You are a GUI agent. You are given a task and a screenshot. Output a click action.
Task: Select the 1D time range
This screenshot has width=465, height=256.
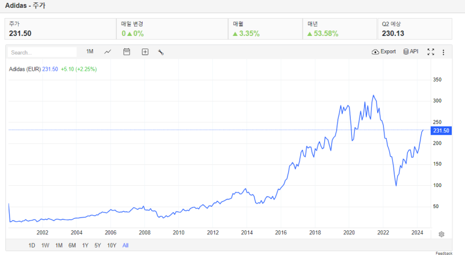(32, 245)
